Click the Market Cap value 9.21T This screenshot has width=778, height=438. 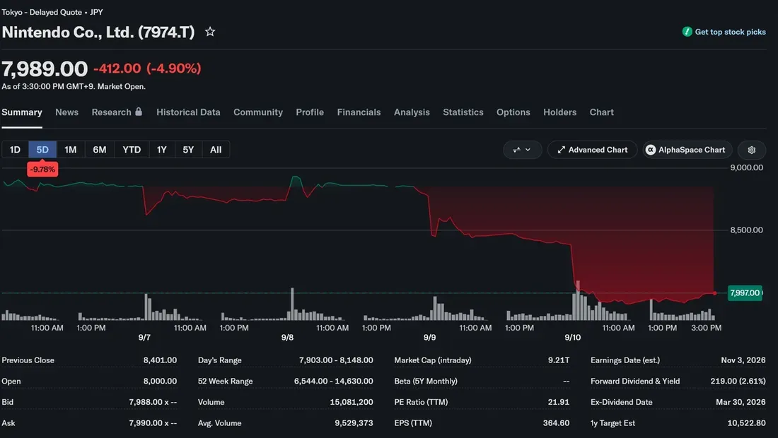559,360
